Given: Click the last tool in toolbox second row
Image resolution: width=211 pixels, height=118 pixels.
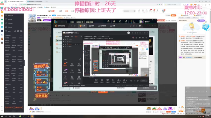Looking at the screenshot, I should pyautogui.click(x=79, y=71).
